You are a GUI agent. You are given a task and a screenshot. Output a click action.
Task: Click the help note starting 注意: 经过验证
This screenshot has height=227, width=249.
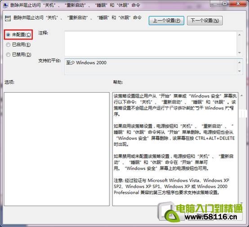coord(172,186)
